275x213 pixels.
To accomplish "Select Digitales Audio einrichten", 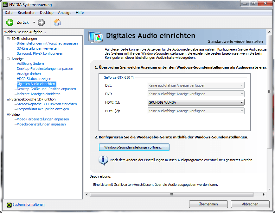I will point(36,84).
